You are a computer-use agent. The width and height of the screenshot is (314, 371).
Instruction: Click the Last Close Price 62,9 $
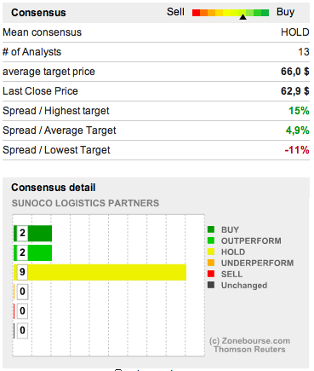pos(294,91)
